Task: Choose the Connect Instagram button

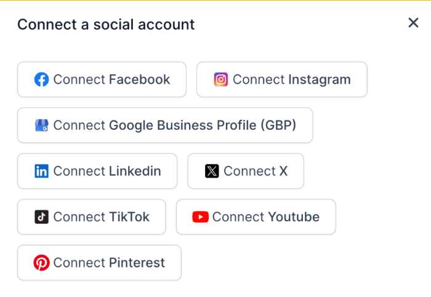Action: [x=281, y=79]
